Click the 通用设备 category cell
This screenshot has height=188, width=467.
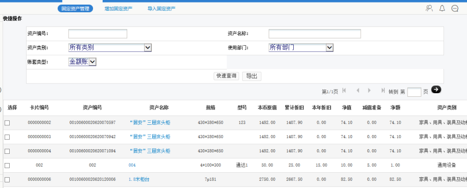tap(447, 165)
